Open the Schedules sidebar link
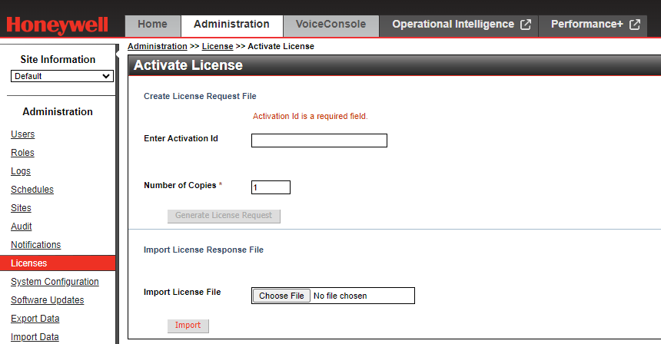Image resolution: width=661 pixels, height=344 pixels. pyautogui.click(x=32, y=190)
